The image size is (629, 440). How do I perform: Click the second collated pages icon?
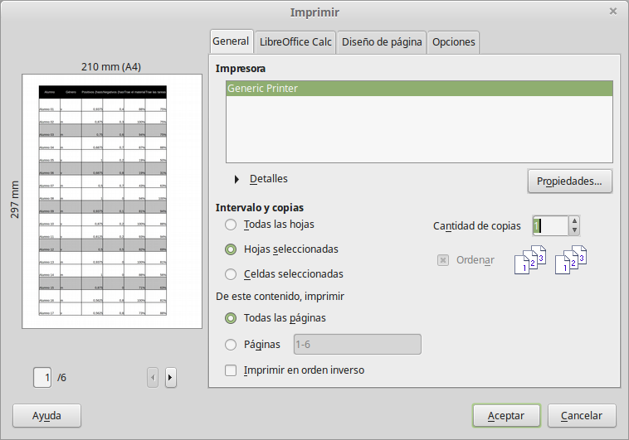coord(571,259)
